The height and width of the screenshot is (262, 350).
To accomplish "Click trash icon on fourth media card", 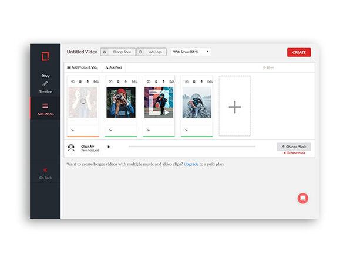I will pos(194,81).
